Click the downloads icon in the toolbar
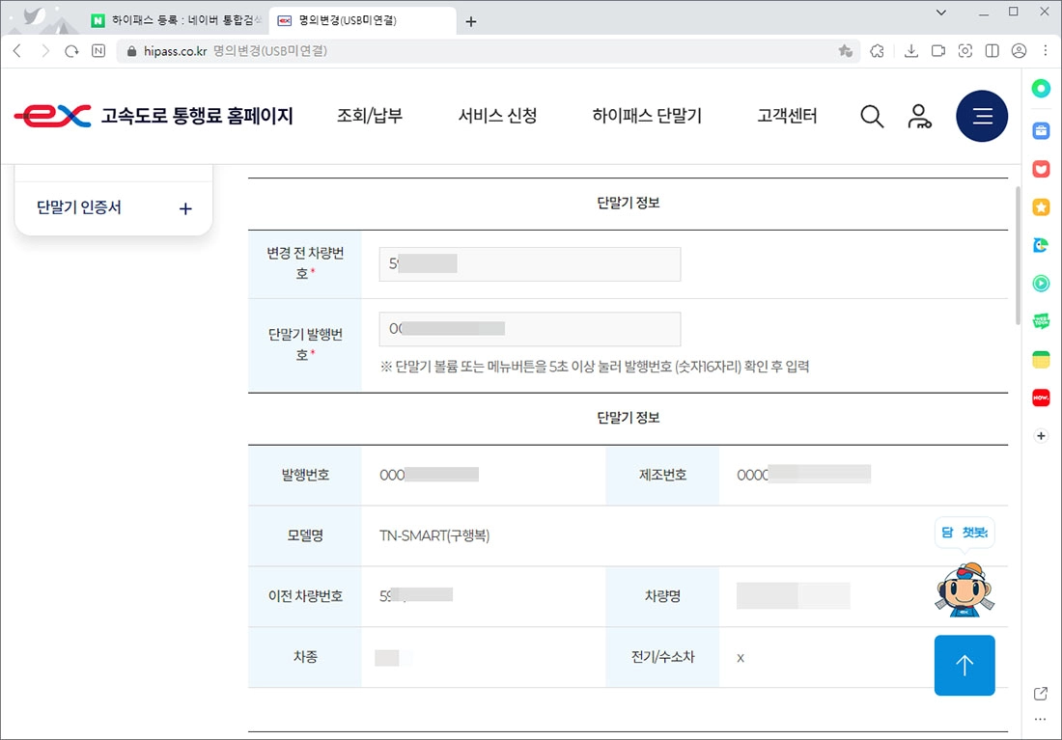The image size is (1062, 740). click(x=911, y=50)
